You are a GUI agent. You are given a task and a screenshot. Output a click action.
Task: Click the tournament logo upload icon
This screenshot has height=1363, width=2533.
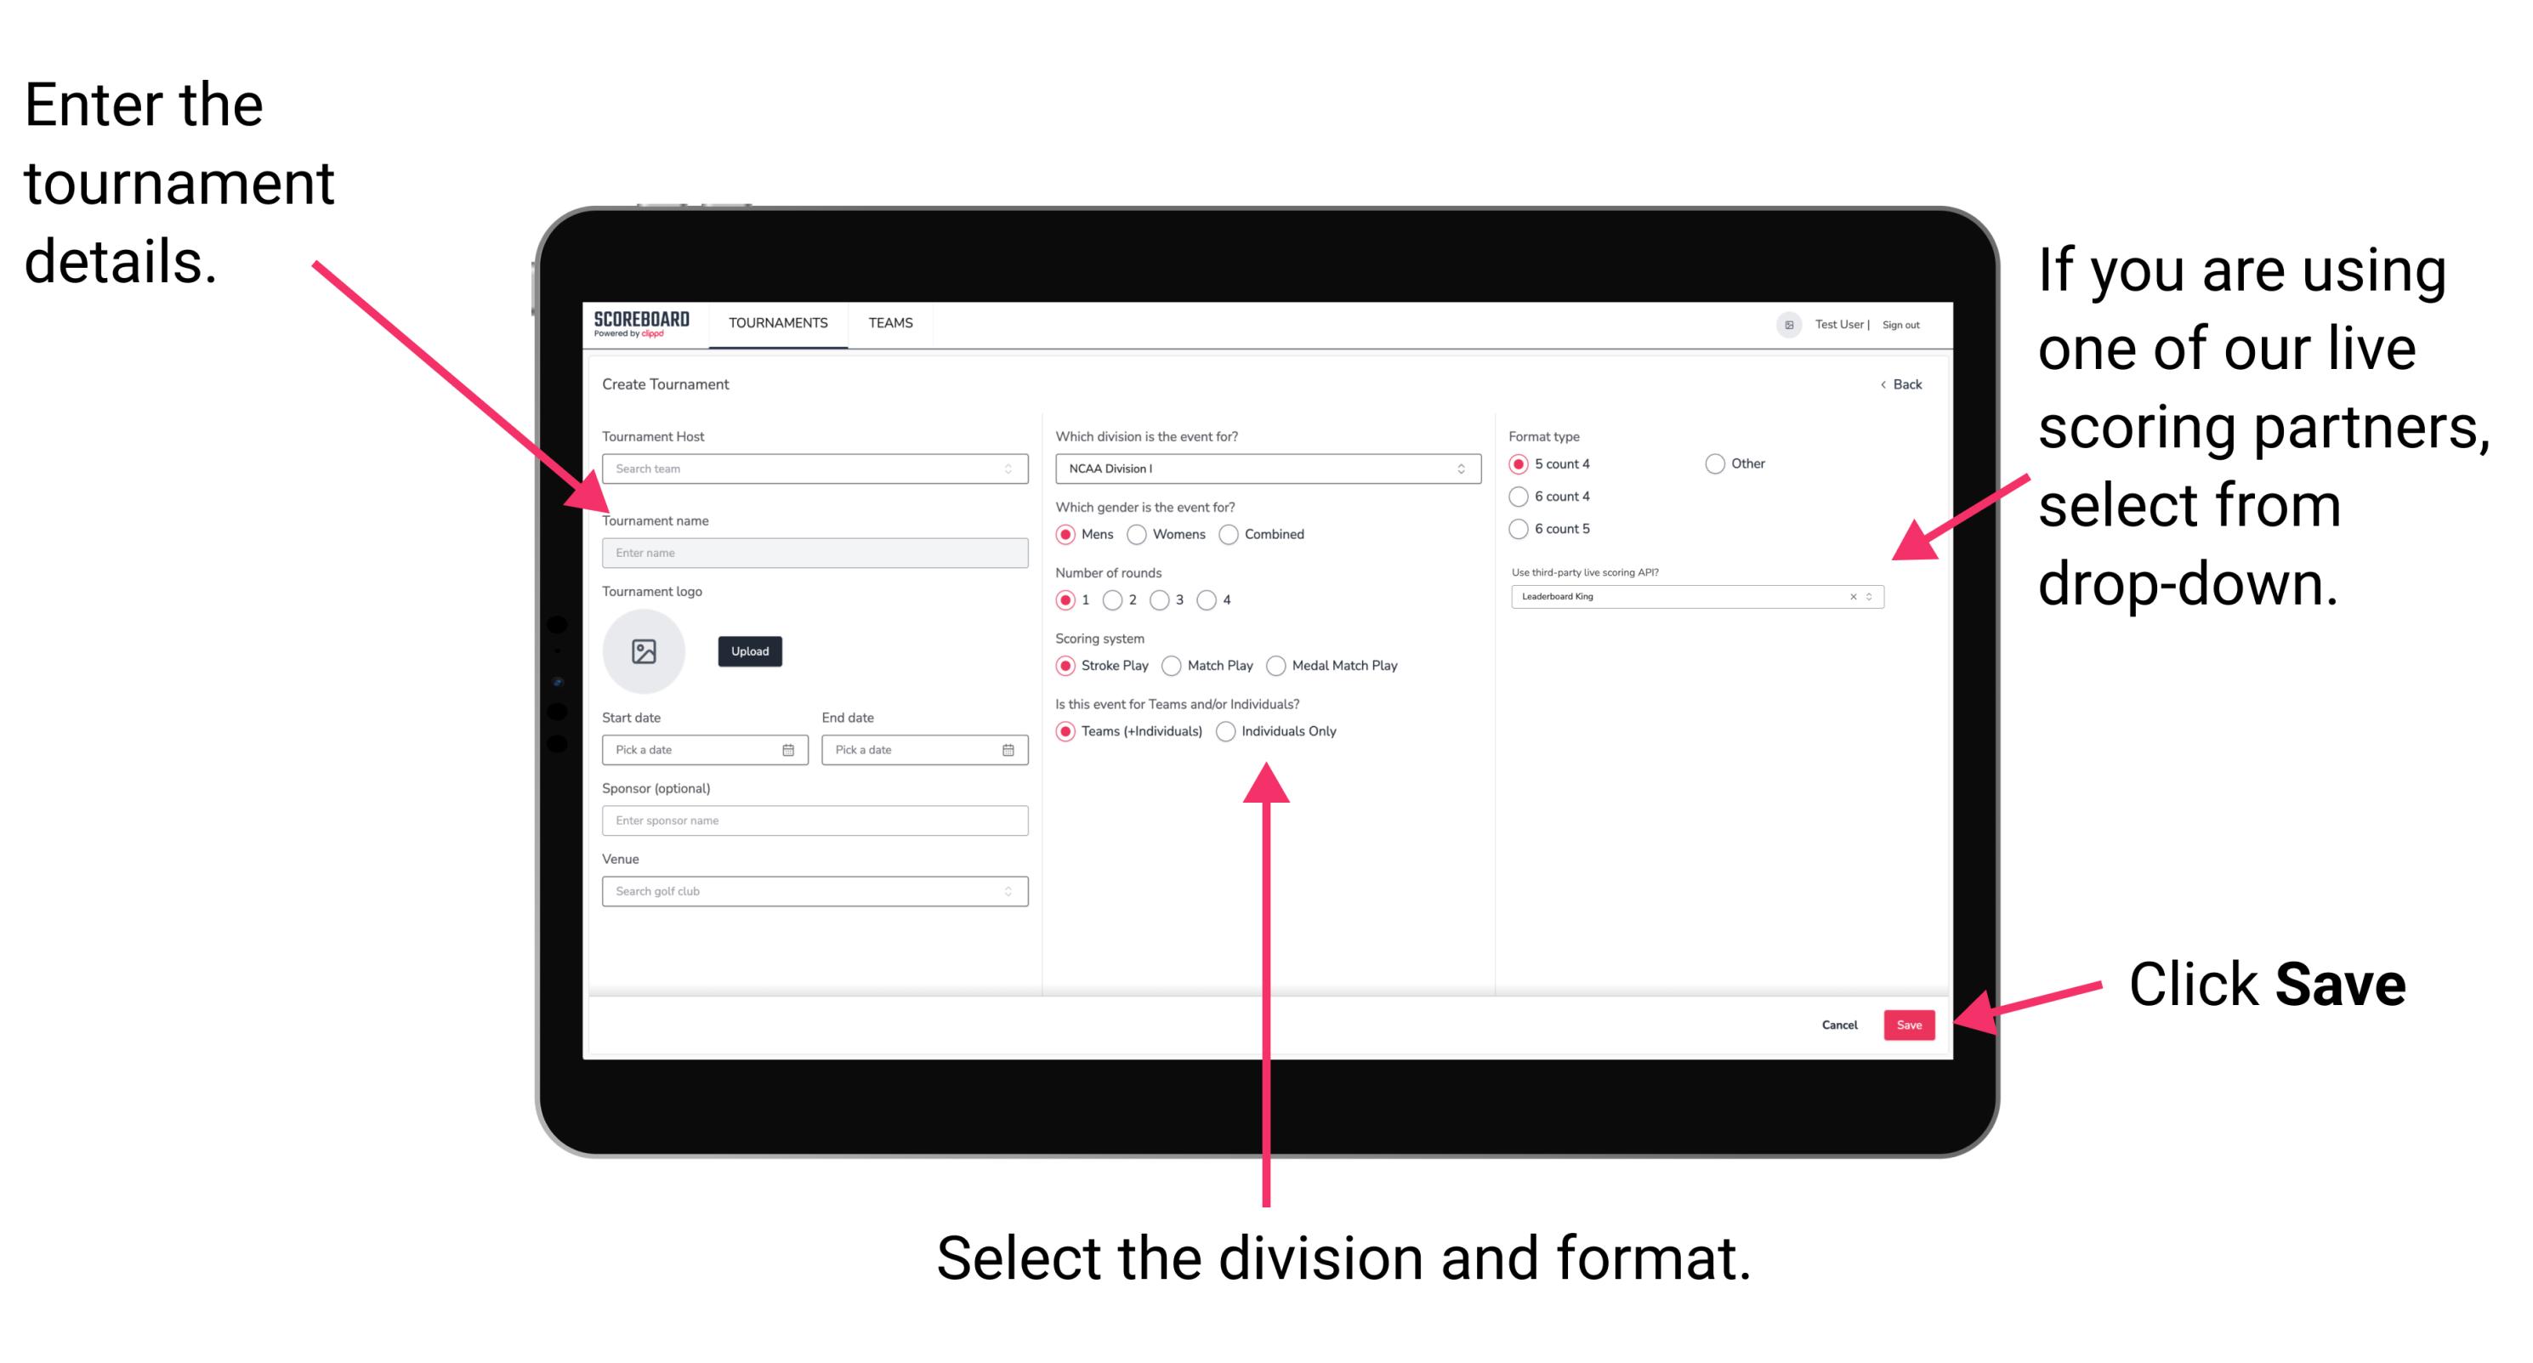646,651
